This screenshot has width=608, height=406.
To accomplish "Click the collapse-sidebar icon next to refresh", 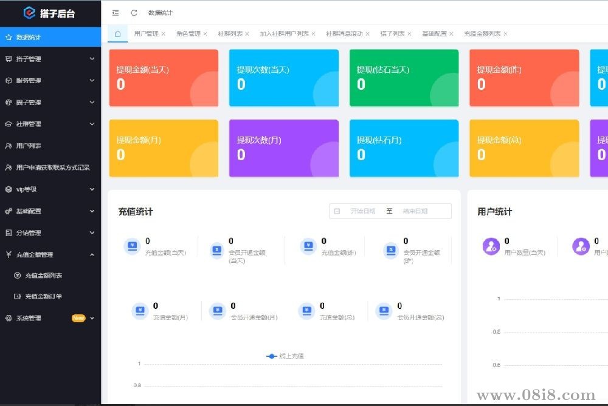I will (116, 12).
